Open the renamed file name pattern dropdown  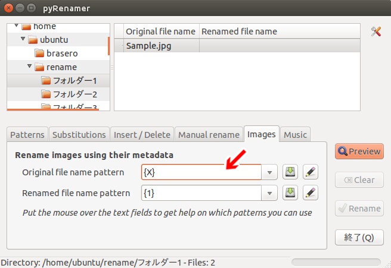point(269,193)
